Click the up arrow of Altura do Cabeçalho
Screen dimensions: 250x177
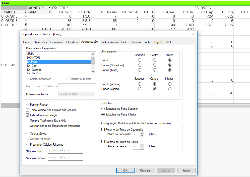point(142,133)
